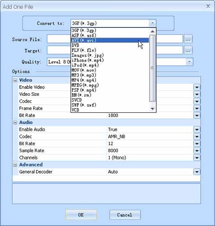The image size is (215, 226).
Task: Click the format list scrollbar thumb
Action: pyautogui.click(x=152, y=68)
